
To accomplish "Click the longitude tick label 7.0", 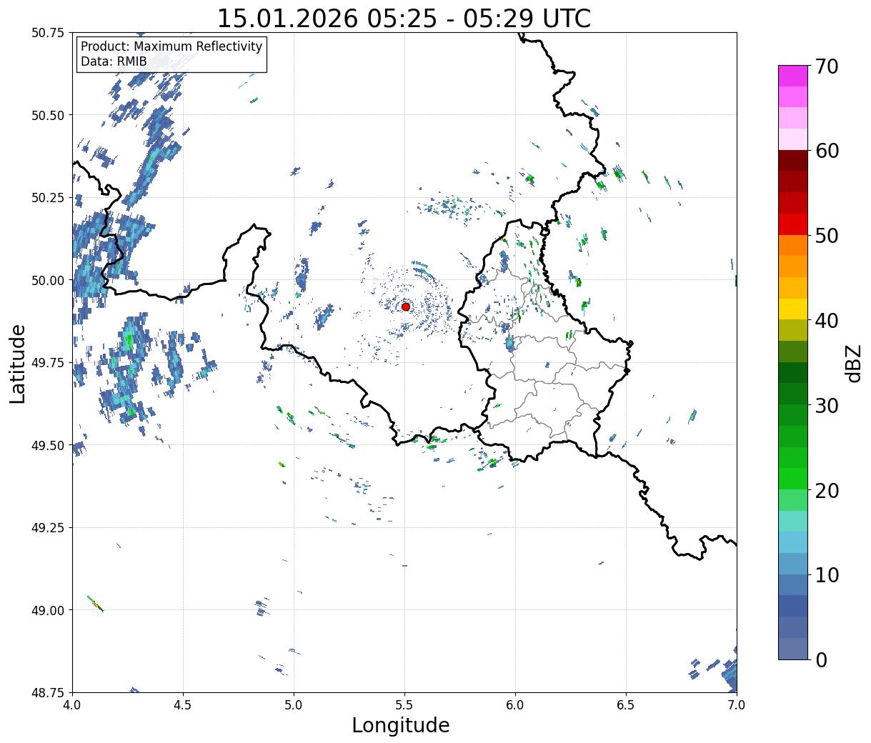I will 737,705.
